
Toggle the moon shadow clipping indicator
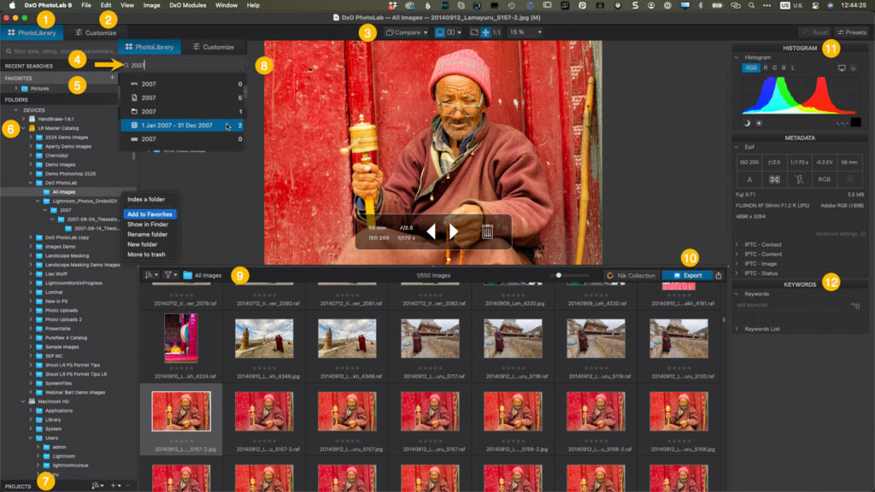pyautogui.click(x=747, y=123)
